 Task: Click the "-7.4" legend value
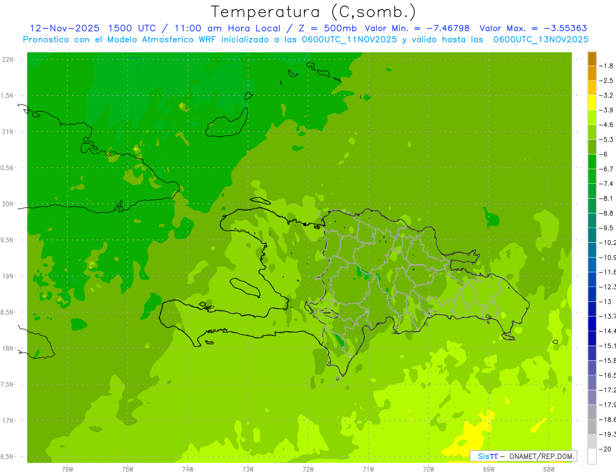coord(607,184)
